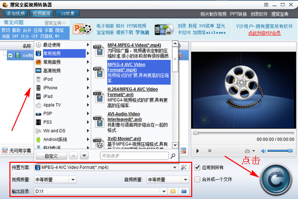Open the 视频质量 dropdown
Screen dimensions: 298x199
tap(73, 180)
